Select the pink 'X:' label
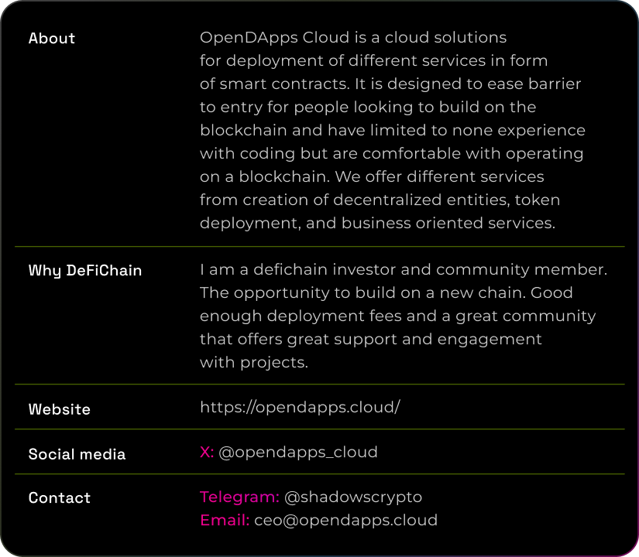 (207, 452)
